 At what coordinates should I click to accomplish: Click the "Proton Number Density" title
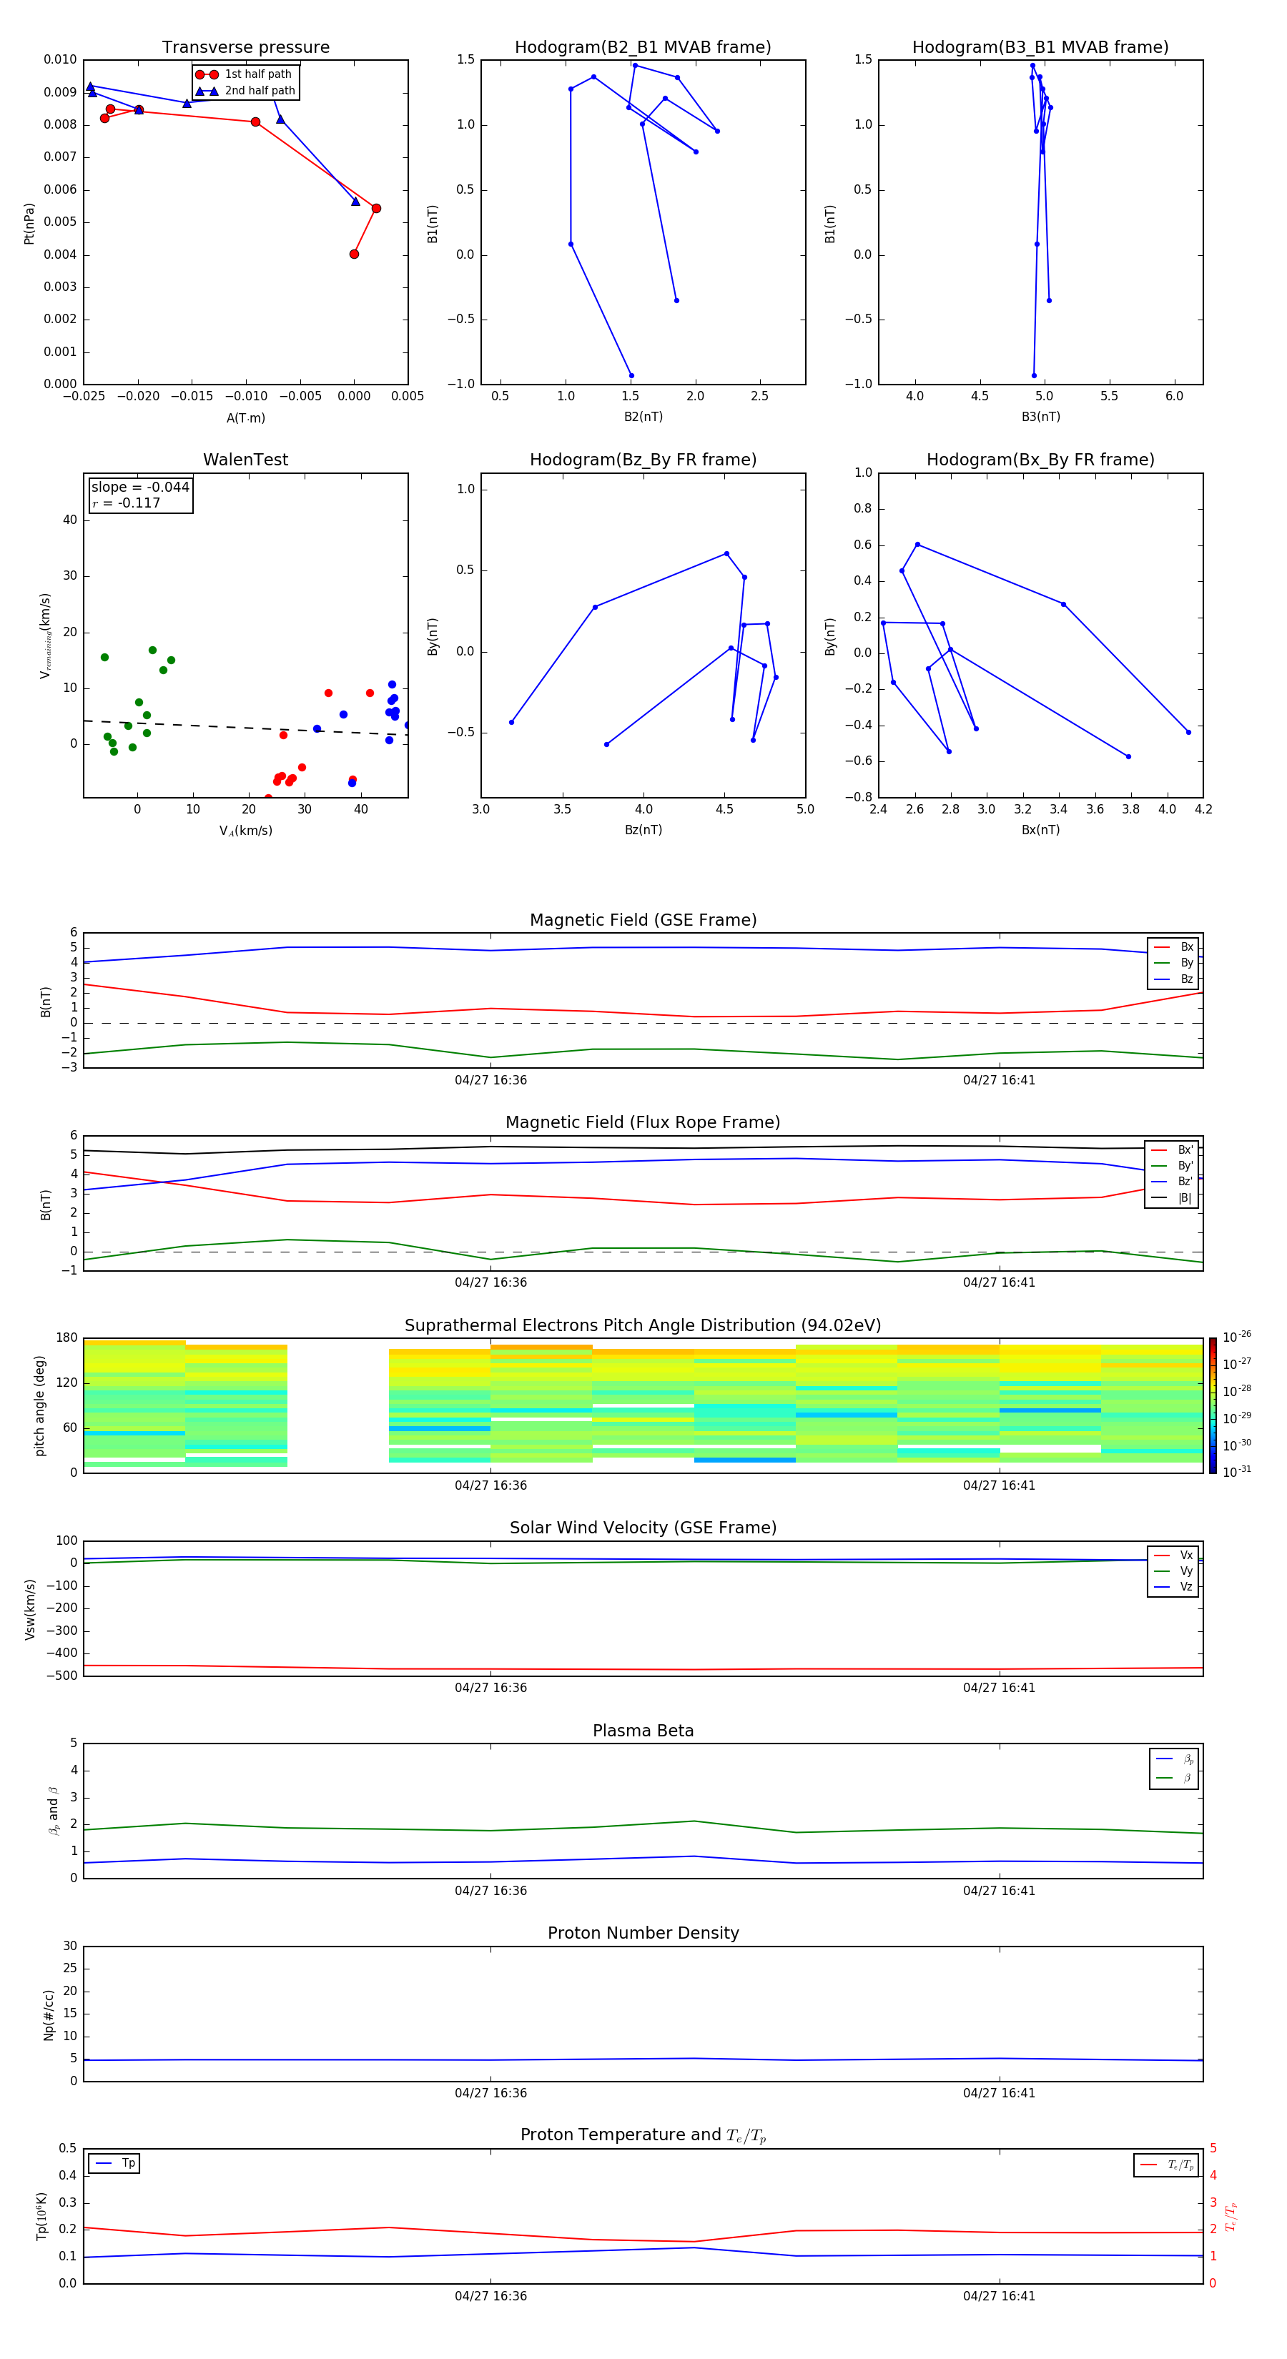tap(643, 1933)
